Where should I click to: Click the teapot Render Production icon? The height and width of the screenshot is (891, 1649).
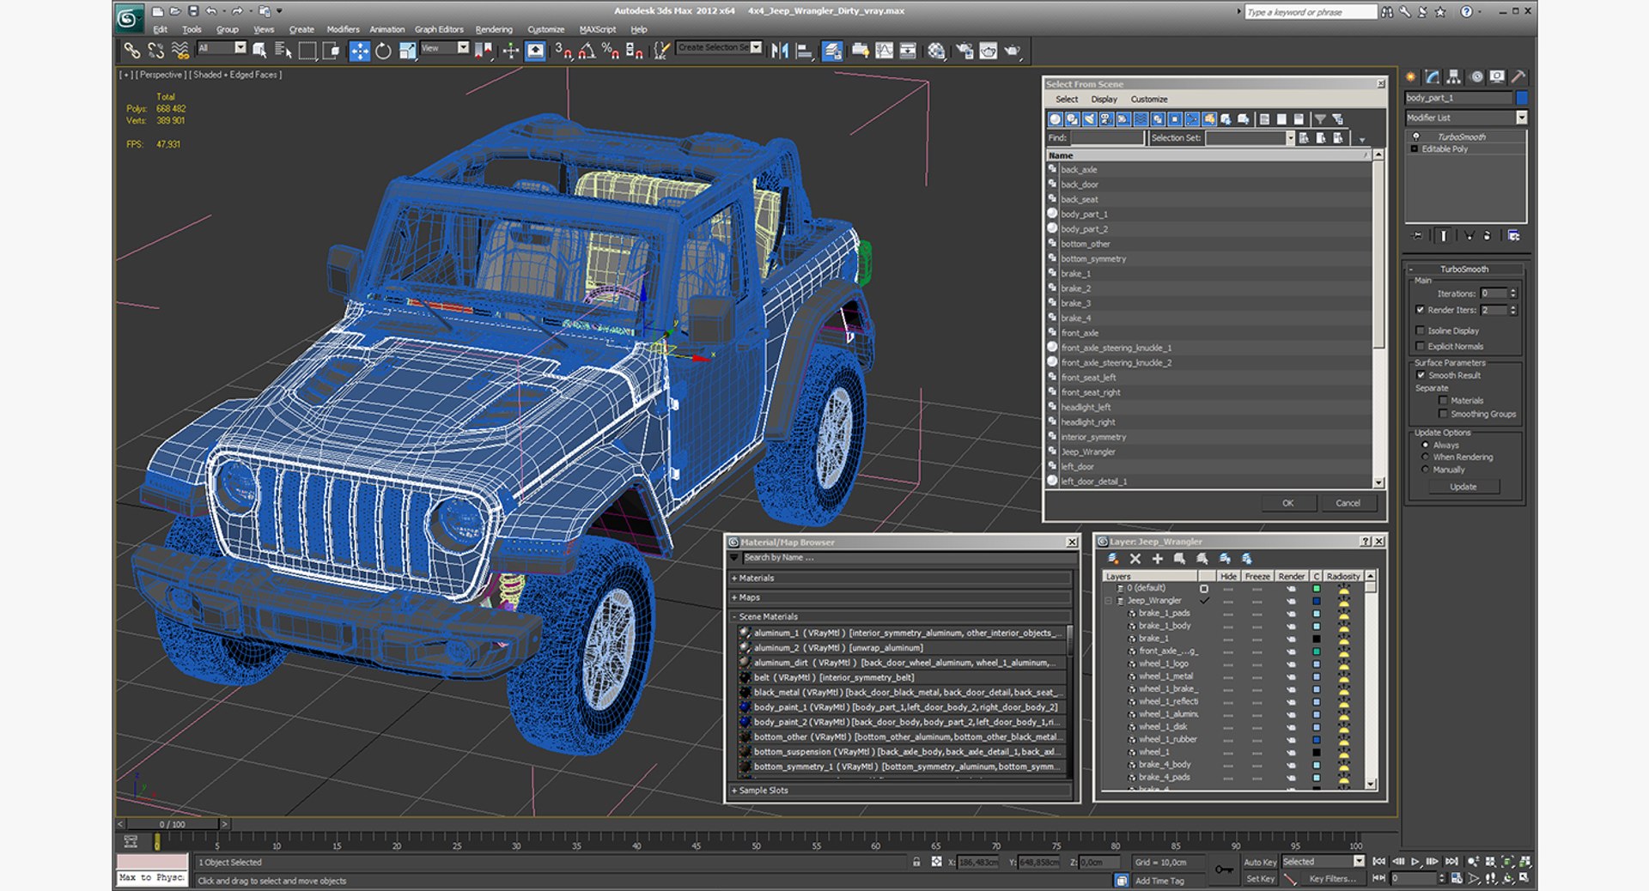1013,52
